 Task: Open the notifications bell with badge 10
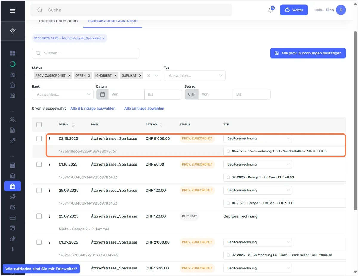[x=271, y=10]
